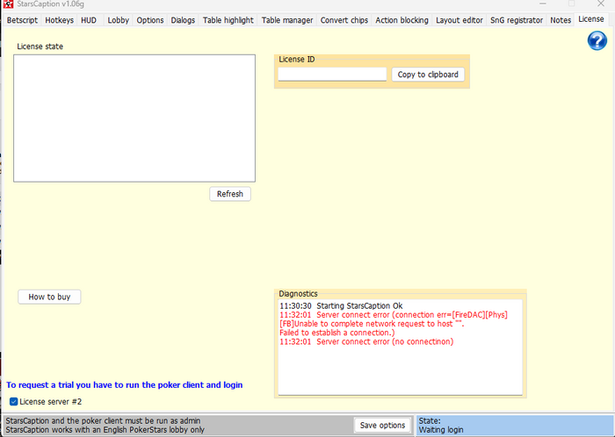Click the StarsCaption app icon in title bar
Viewport: 615px width, 437px height.
tap(8, 4)
